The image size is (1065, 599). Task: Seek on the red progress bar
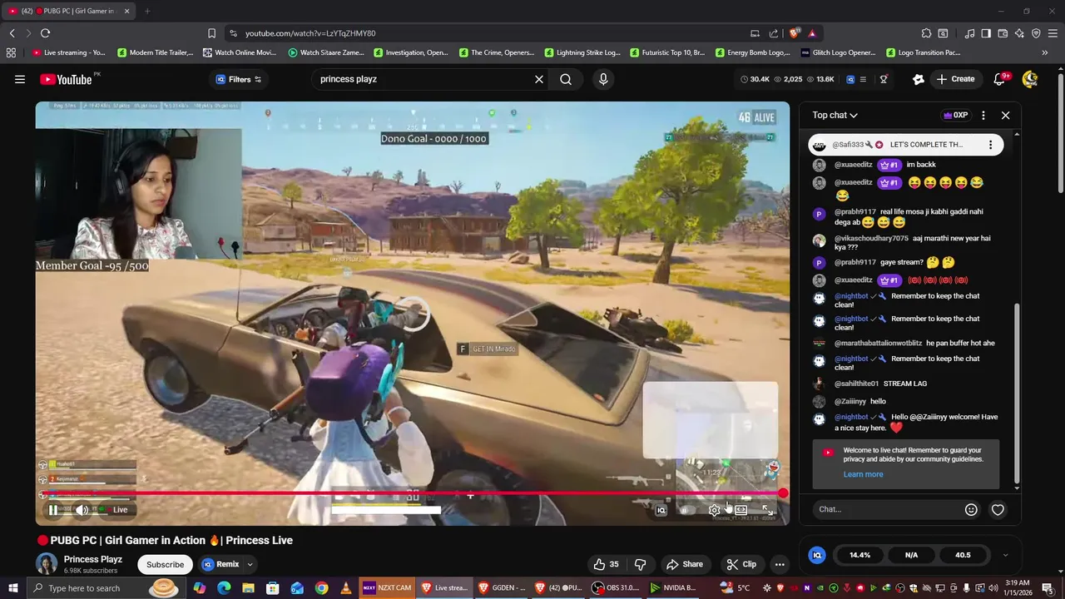[413, 494]
